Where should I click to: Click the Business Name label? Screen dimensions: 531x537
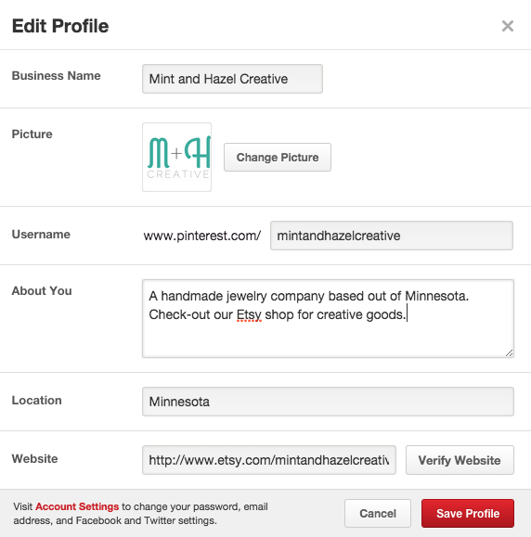click(57, 76)
